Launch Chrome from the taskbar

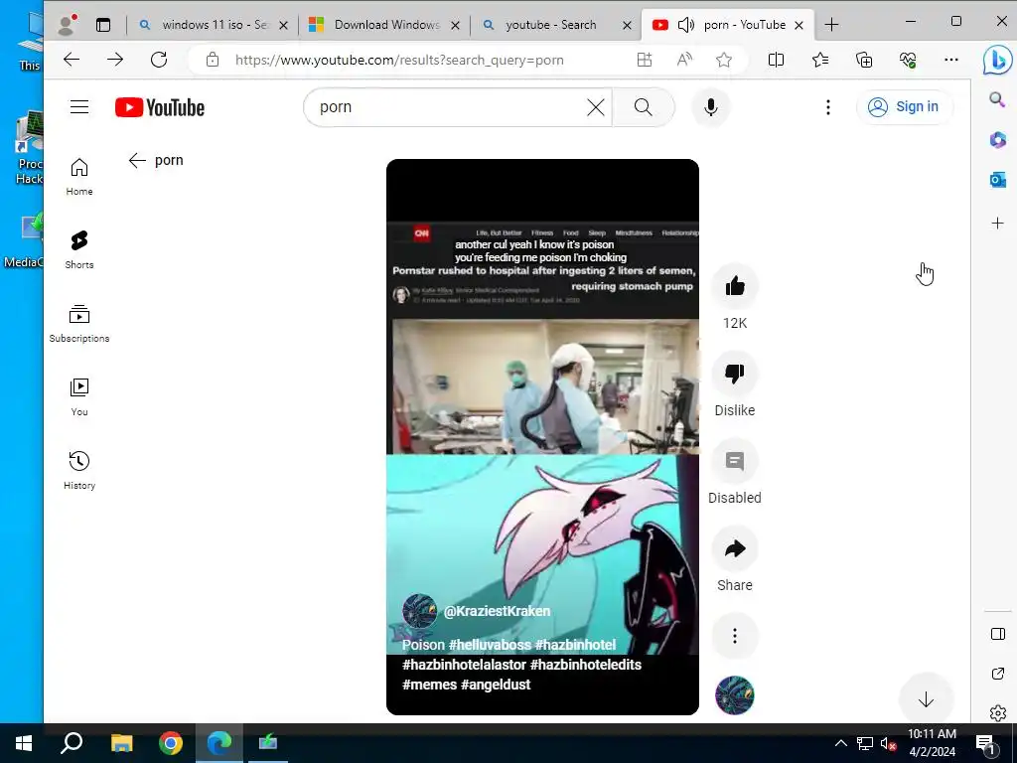[171, 743]
